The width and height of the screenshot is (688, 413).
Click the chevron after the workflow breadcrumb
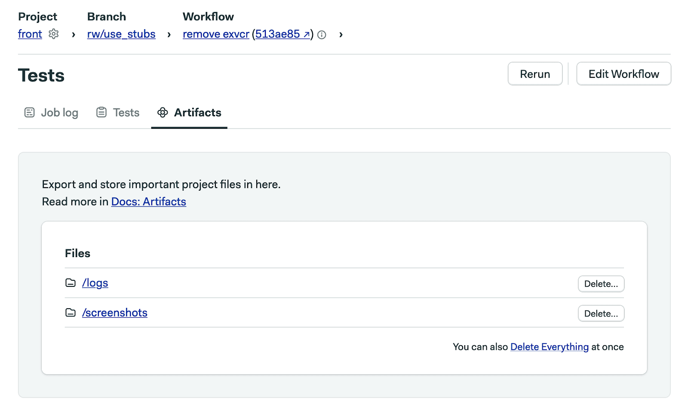click(x=341, y=35)
